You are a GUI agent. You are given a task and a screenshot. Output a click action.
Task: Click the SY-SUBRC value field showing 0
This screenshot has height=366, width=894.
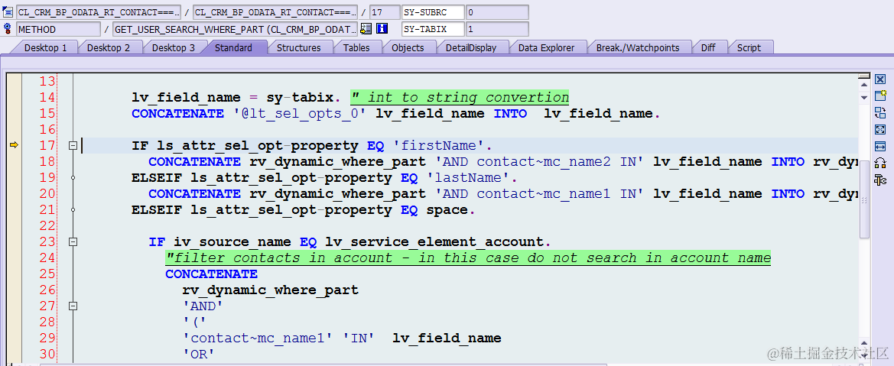[x=497, y=12]
